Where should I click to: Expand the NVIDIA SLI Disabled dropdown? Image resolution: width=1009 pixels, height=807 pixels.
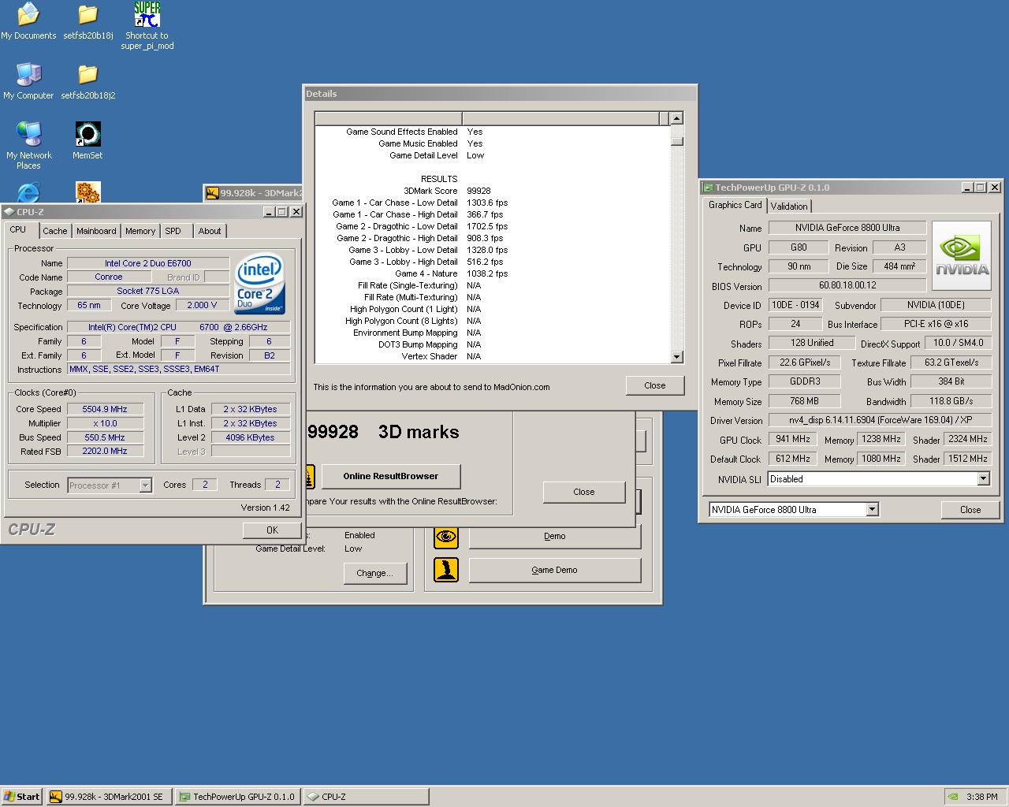[x=983, y=479]
